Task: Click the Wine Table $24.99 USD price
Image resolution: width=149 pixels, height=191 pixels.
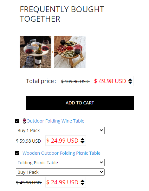Action: [62, 141]
